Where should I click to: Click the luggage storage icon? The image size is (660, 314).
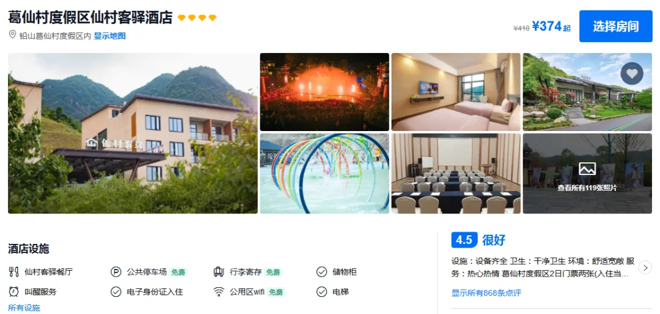click(218, 272)
